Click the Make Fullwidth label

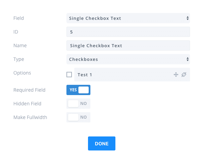30,117
